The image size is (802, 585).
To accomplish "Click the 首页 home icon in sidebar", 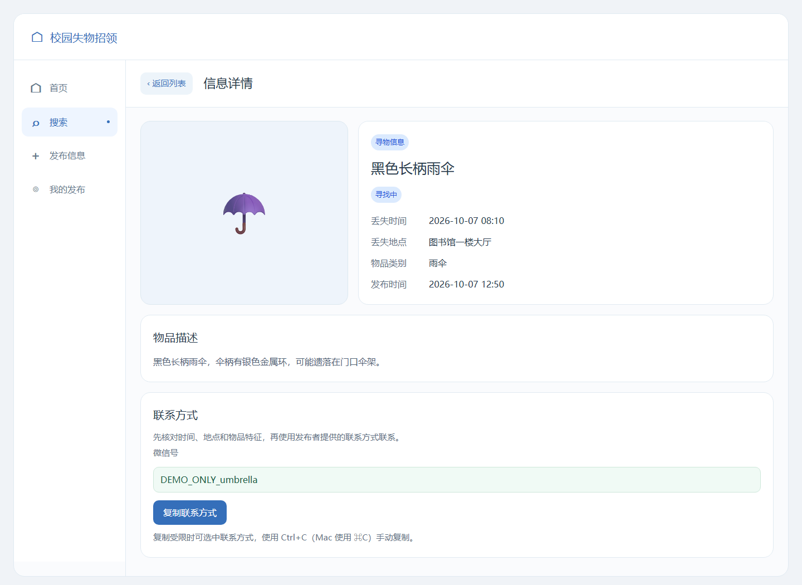I will point(36,88).
